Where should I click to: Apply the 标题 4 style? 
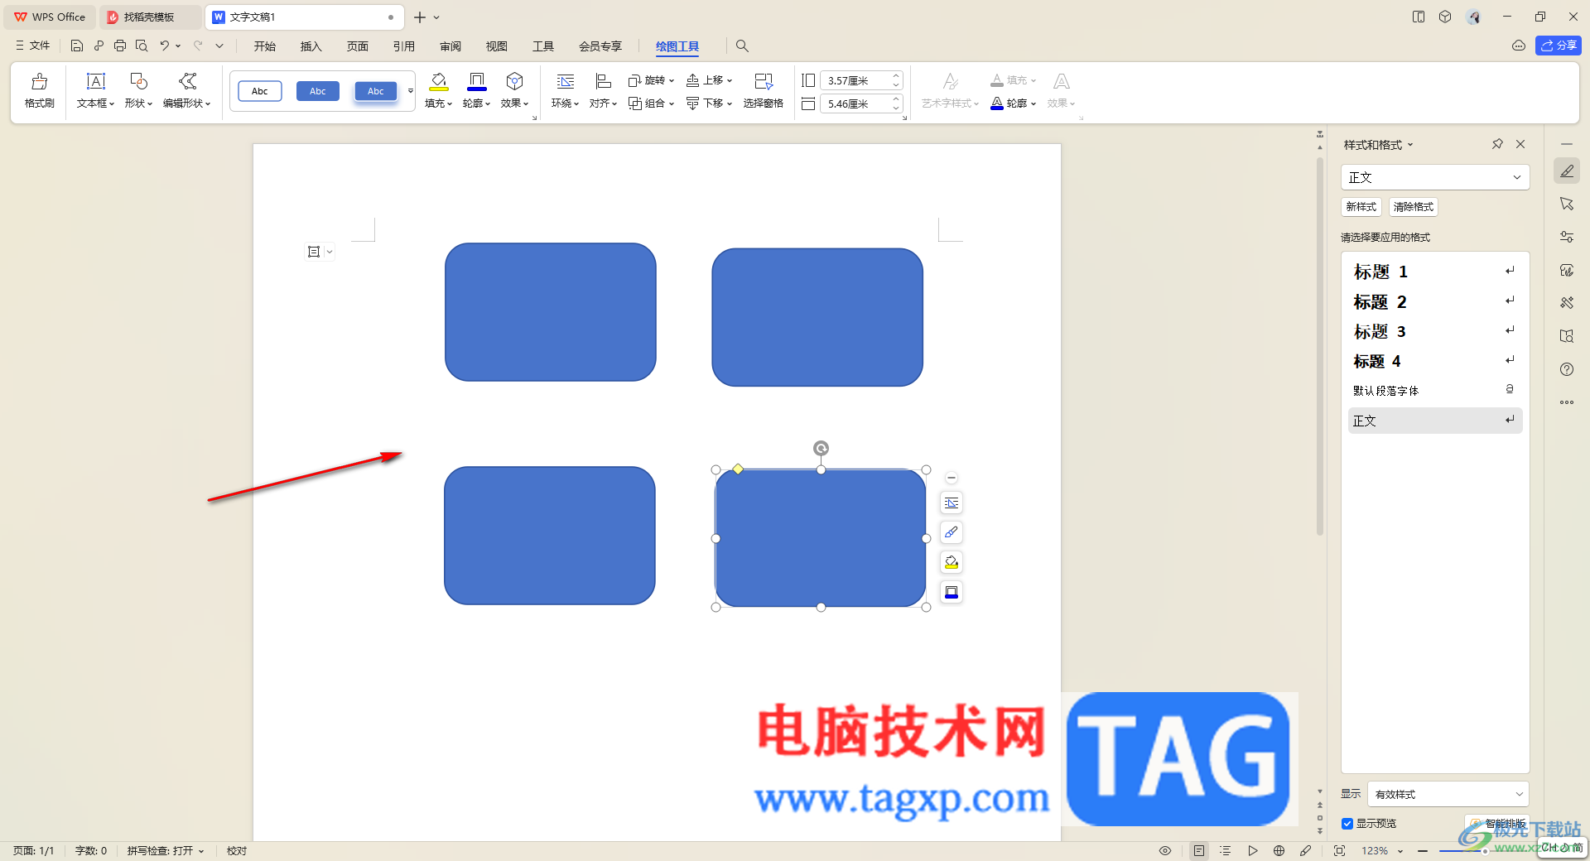click(x=1434, y=361)
